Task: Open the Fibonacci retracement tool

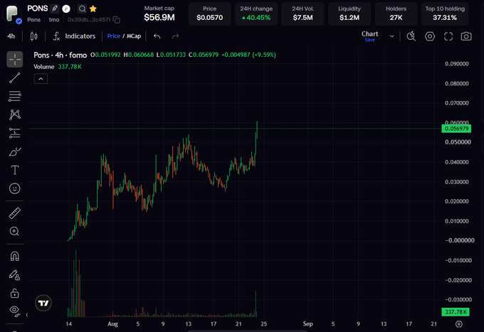Action: (x=14, y=96)
